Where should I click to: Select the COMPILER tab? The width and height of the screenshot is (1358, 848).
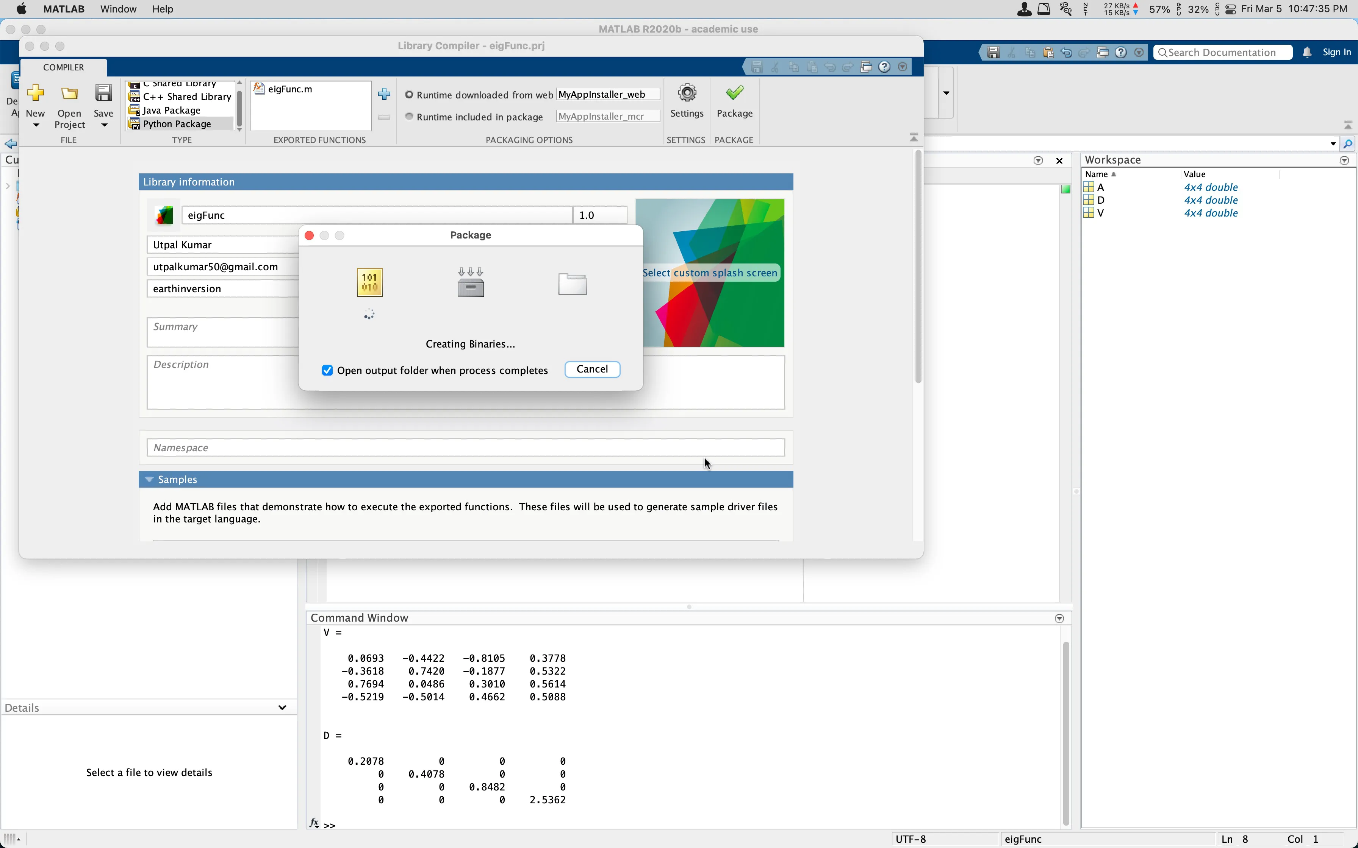click(x=63, y=67)
